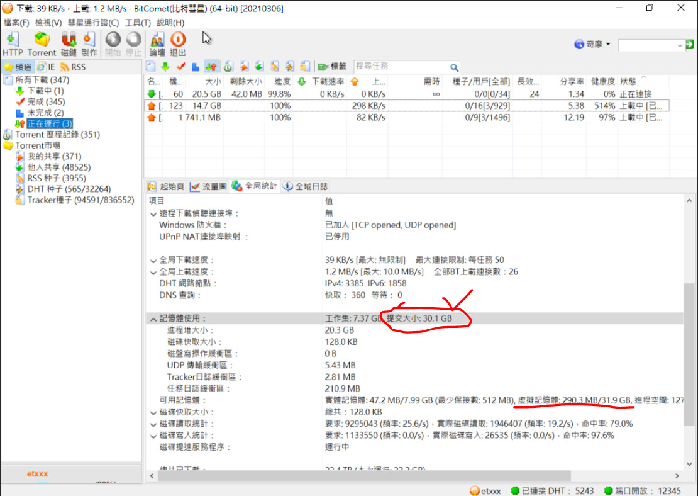The width and height of the screenshot is (698, 496).
Task: Click the magnifier icon in the task search box
Action: 454,67
